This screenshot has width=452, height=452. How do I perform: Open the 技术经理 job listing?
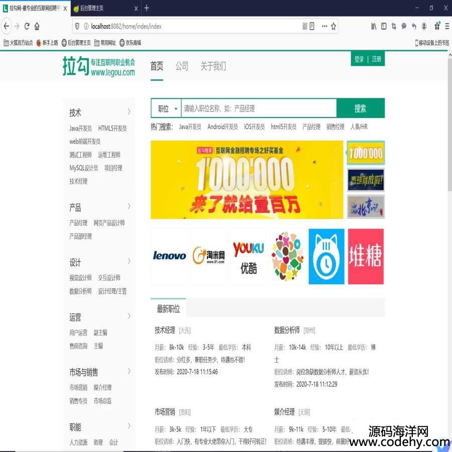(x=165, y=330)
